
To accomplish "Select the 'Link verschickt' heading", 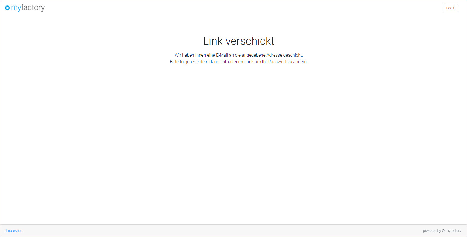I will pyautogui.click(x=239, y=41).
